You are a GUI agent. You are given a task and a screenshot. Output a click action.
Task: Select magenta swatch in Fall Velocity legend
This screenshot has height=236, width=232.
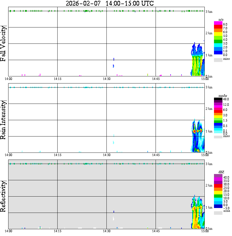pyautogui.click(x=218, y=23)
